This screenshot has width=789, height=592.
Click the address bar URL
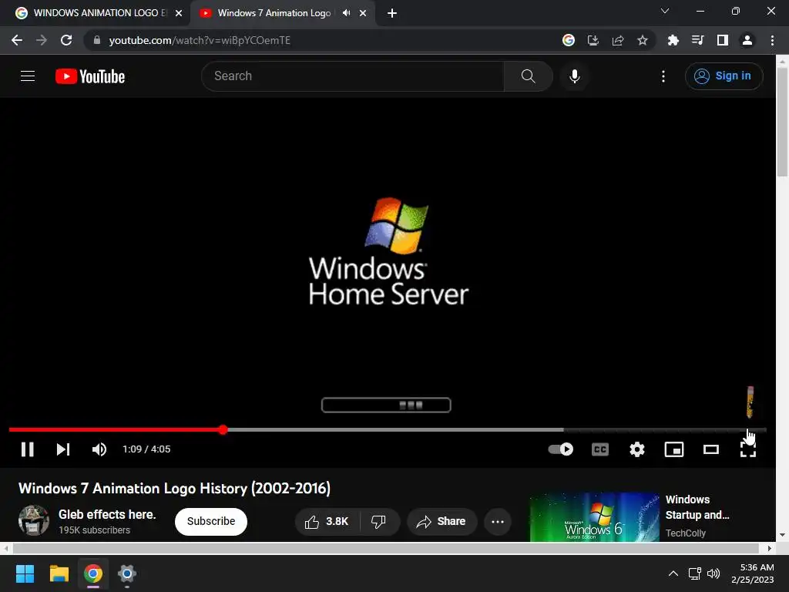tap(200, 40)
